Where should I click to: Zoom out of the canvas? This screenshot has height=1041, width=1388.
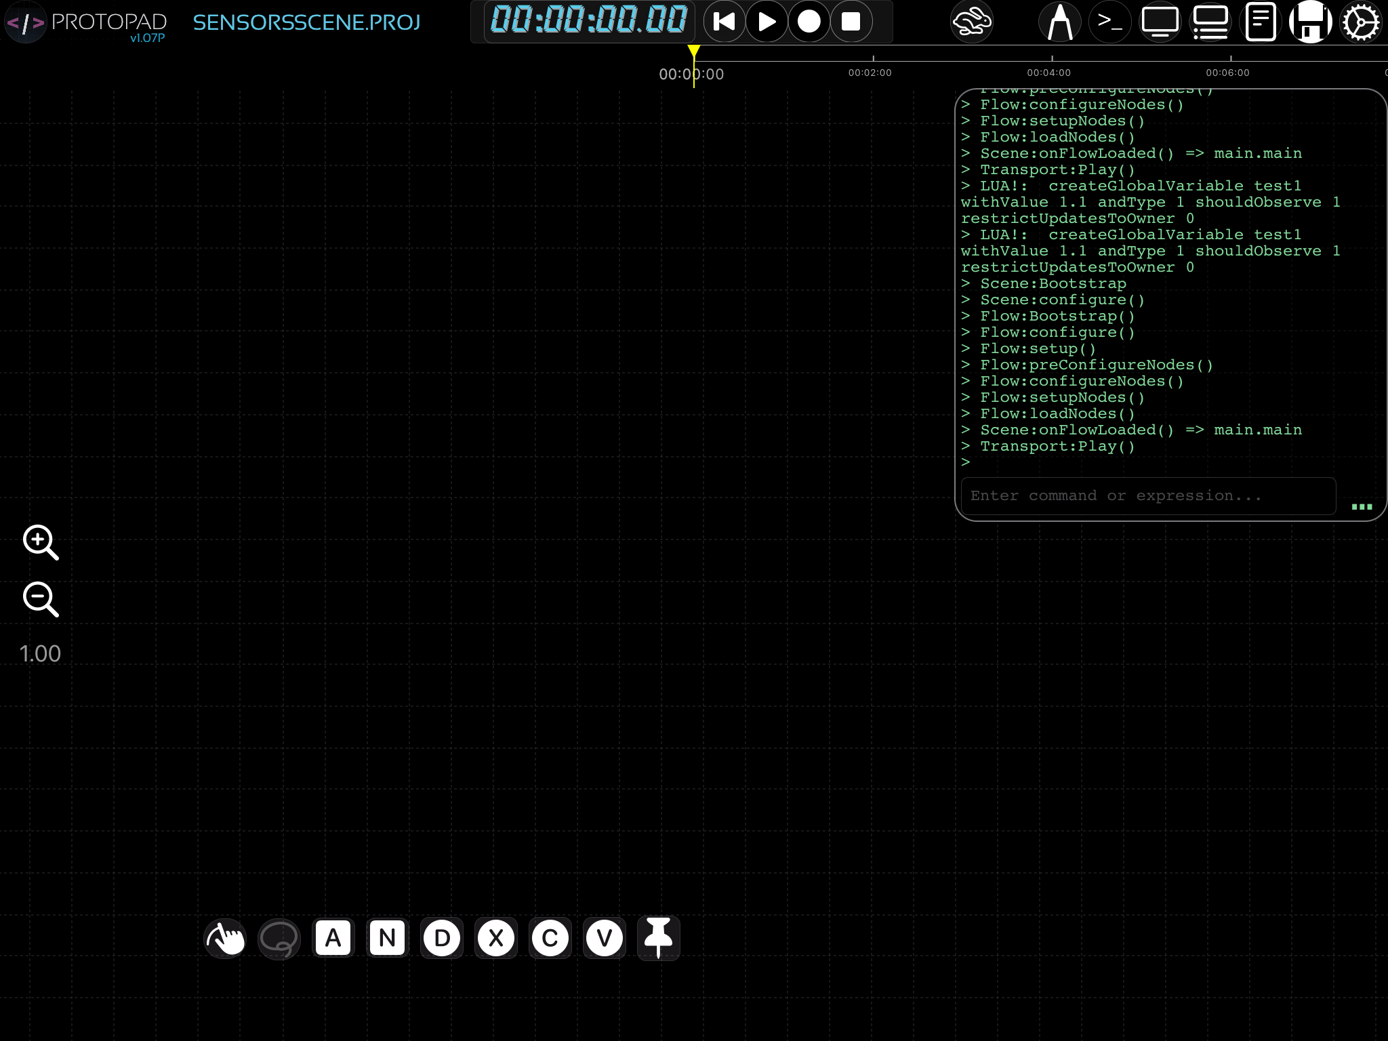click(41, 599)
